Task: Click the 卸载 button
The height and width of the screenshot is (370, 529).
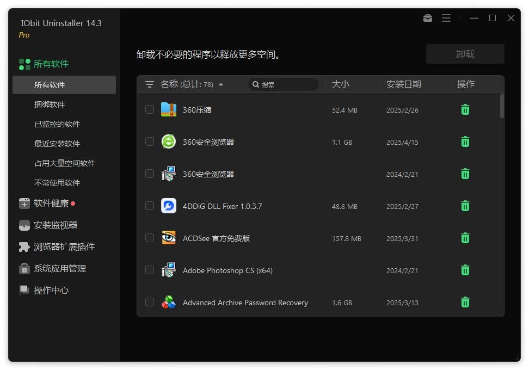Action: coord(465,54)
